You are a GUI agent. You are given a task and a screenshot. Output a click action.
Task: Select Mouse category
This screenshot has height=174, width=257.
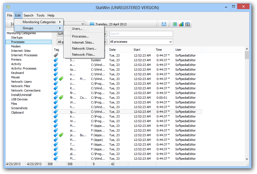(x=15, y=77)
